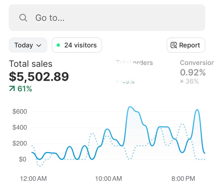Click the Report document icon
This screenshot has width=214, height=190.
click(x=174, y=45)
